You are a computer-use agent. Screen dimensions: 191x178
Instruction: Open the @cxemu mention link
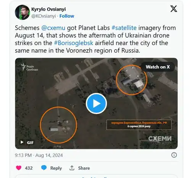tap(53, 28)
